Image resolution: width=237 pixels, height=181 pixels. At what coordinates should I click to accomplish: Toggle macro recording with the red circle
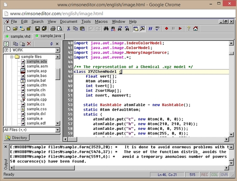166,29
